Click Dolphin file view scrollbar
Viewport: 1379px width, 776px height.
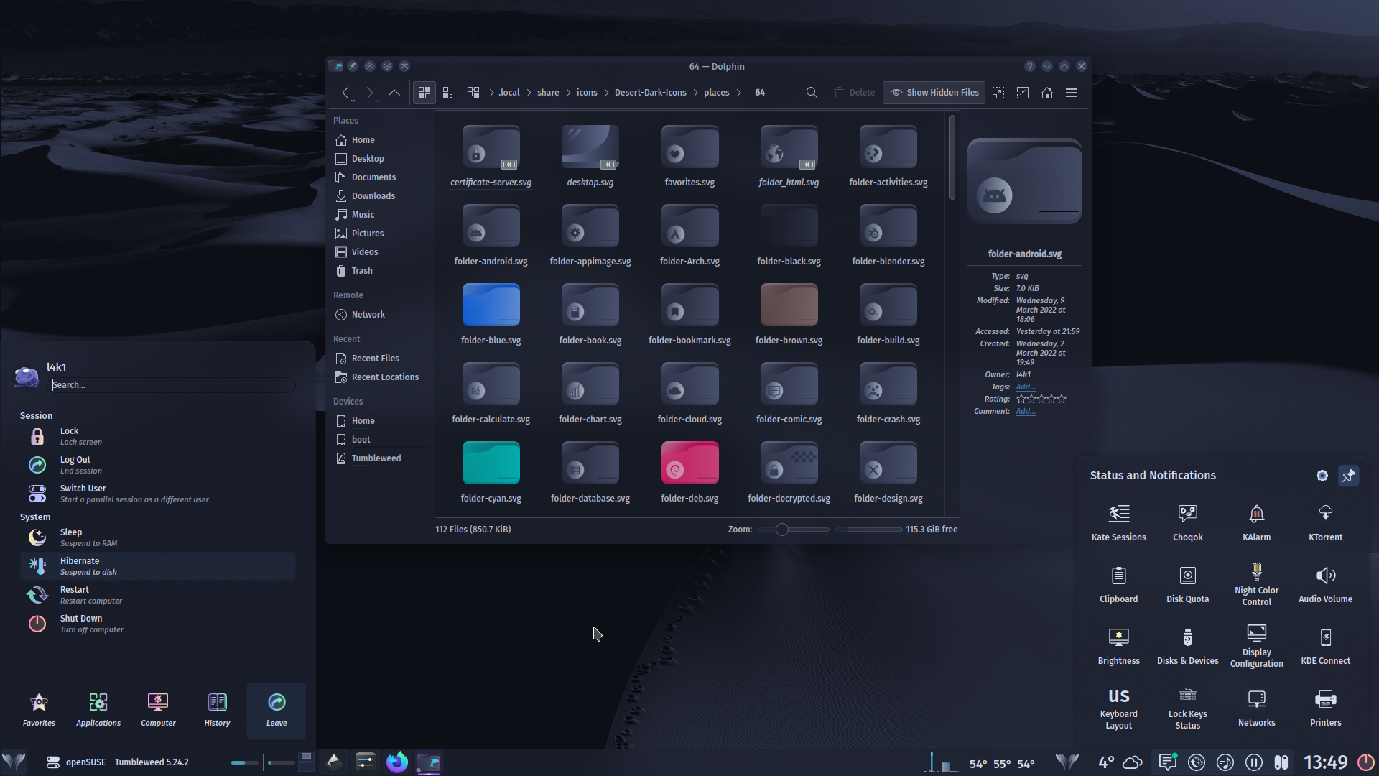[952, 158]
